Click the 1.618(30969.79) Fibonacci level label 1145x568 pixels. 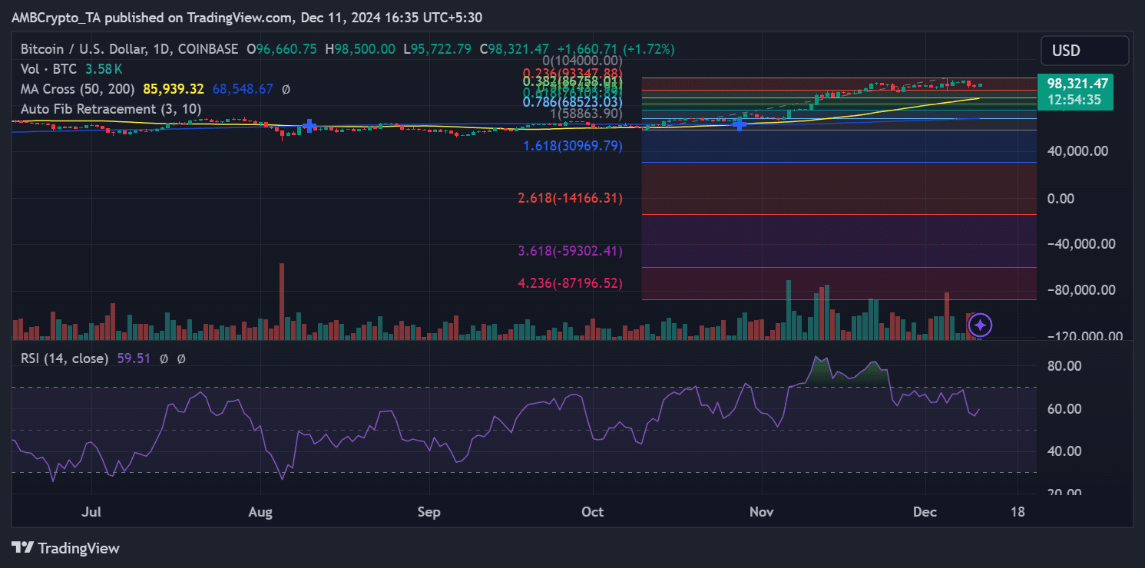tap(573, 146)
